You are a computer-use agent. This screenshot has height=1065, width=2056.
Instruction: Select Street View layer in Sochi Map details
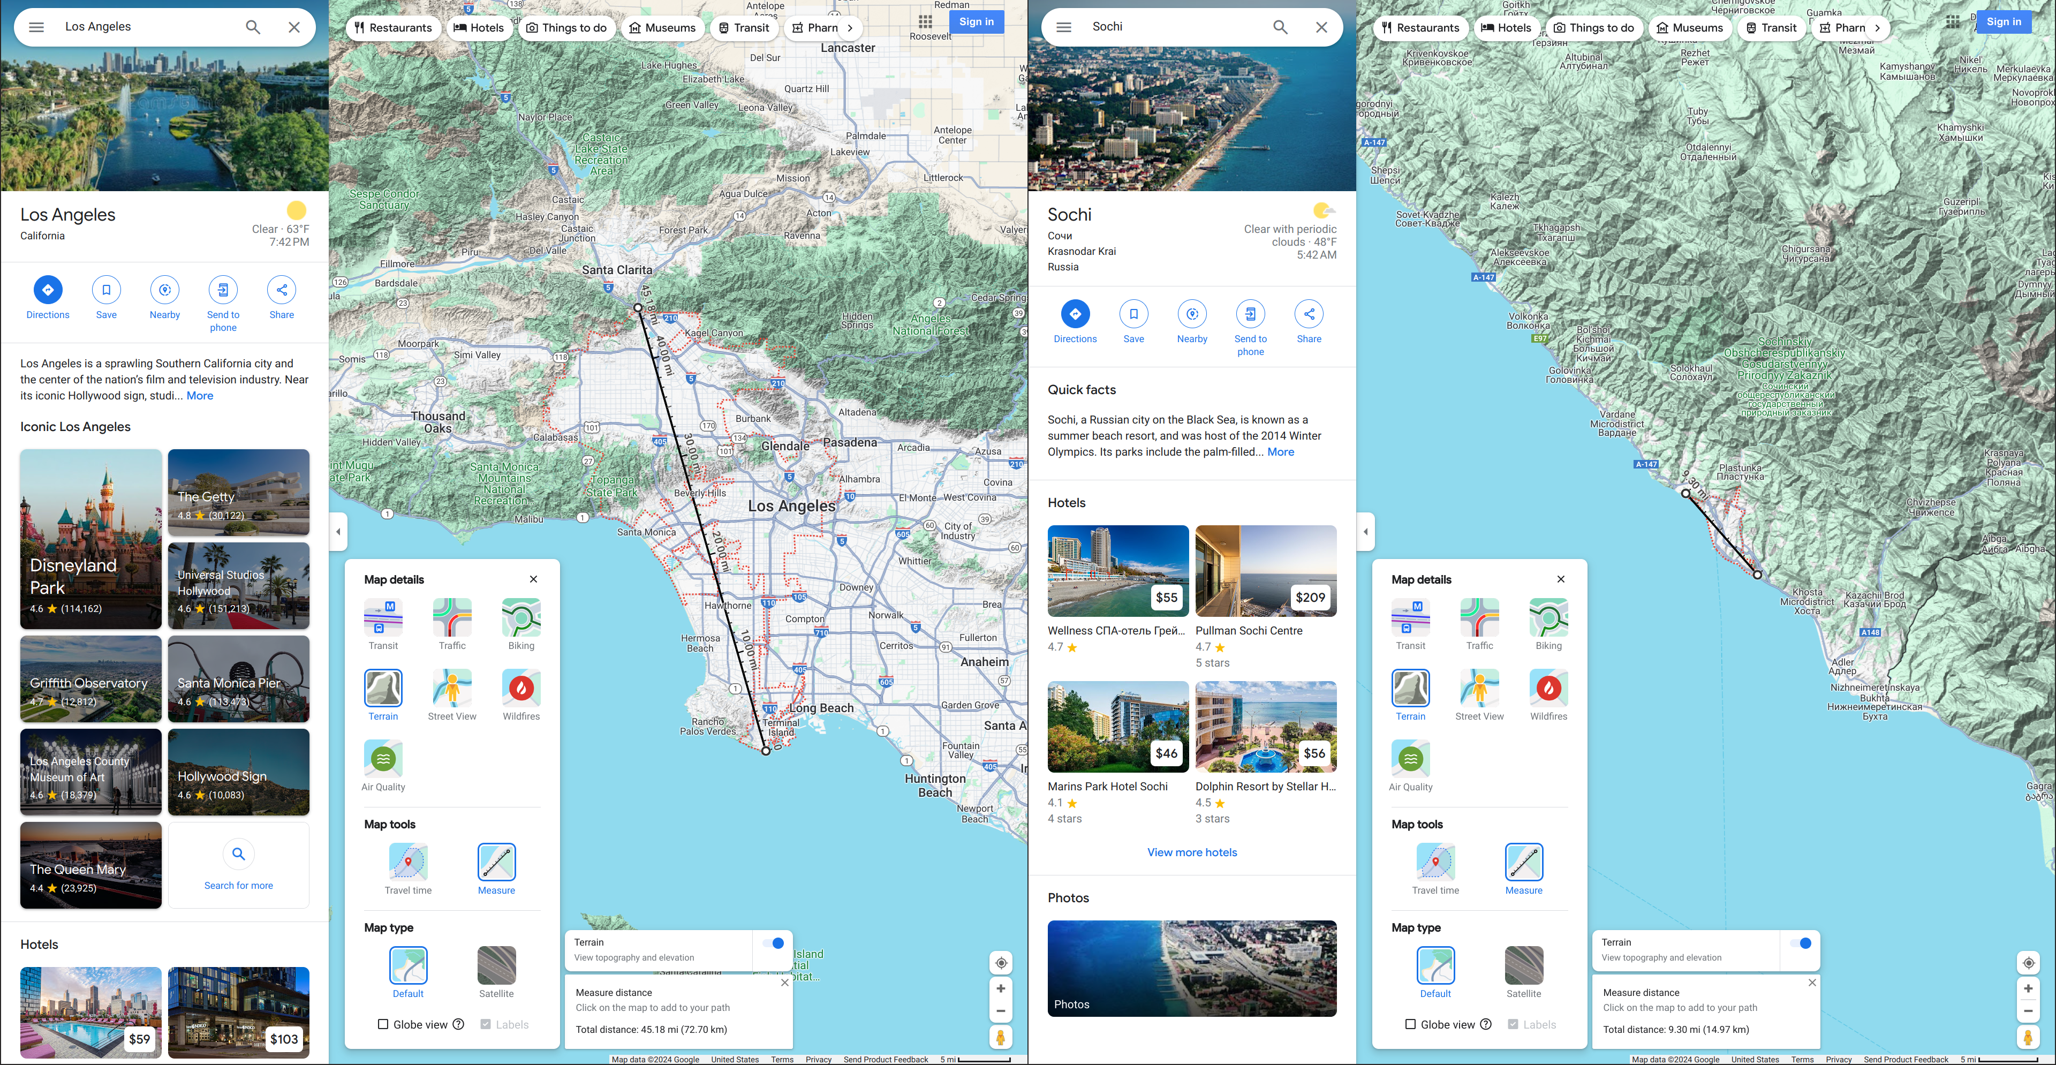1480,694
